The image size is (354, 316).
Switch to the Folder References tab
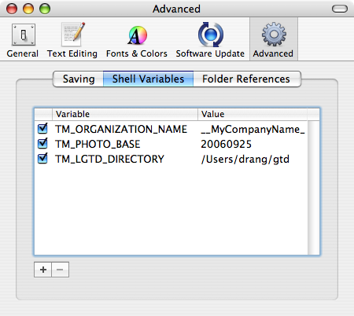[x=246, y=79]
